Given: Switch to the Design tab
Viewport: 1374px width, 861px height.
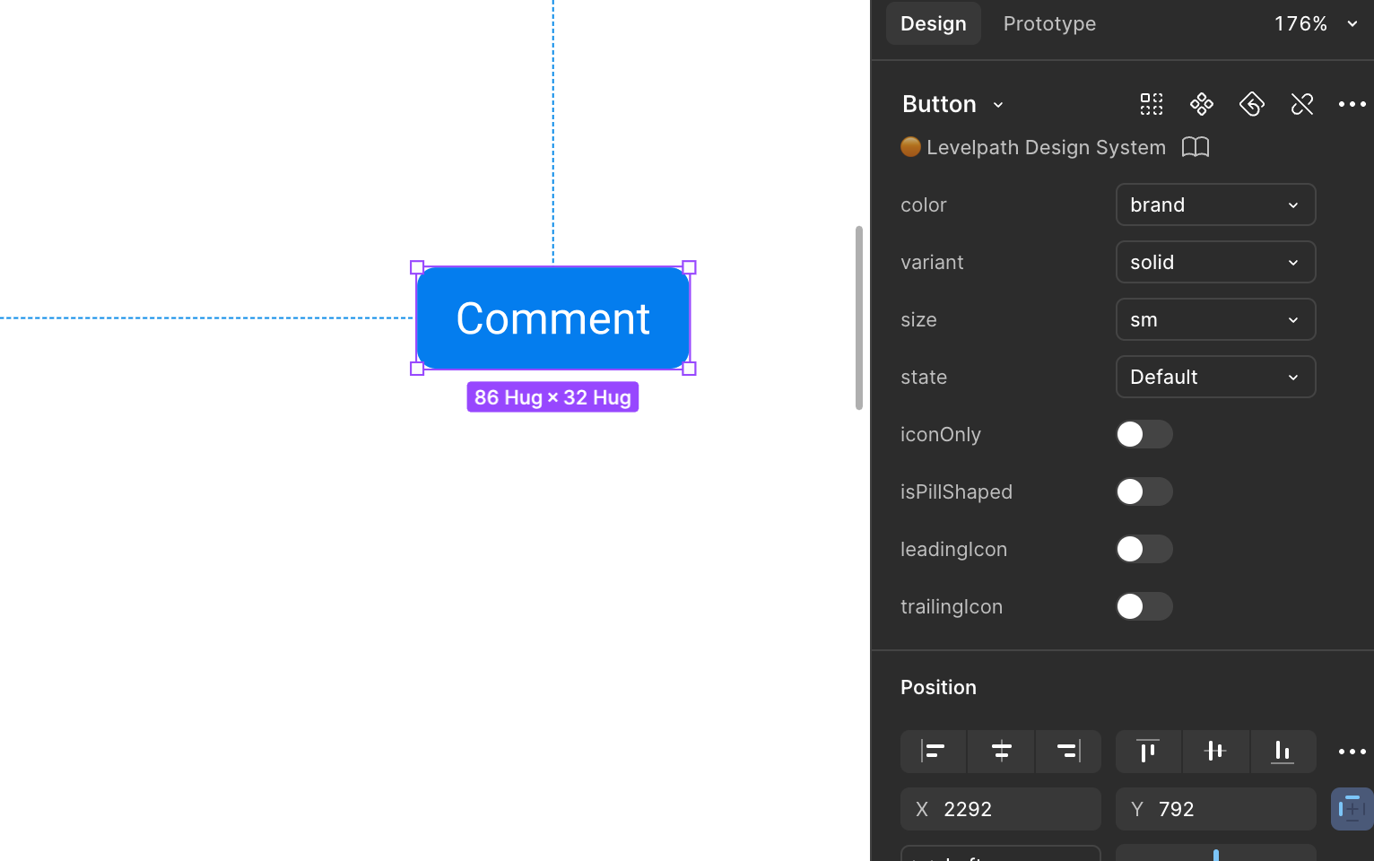Looking at the screenshot, I should [x=934, y=23].
